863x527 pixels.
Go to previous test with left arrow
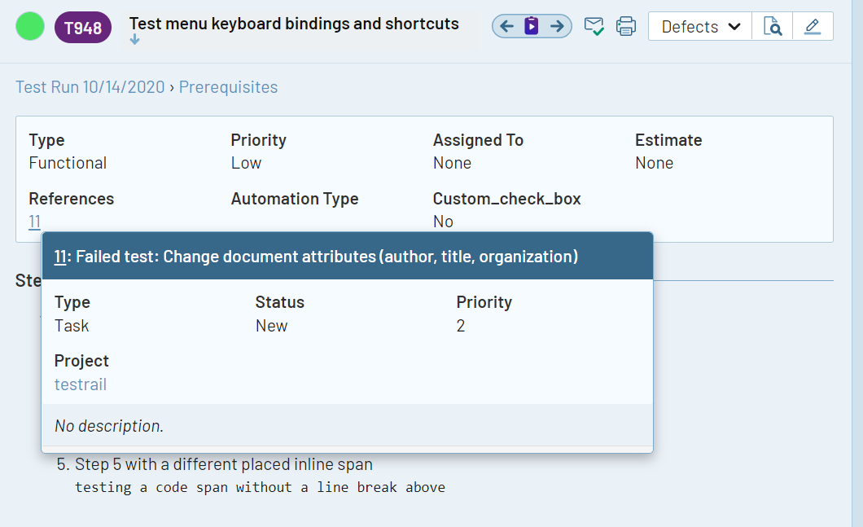[507, 27]
